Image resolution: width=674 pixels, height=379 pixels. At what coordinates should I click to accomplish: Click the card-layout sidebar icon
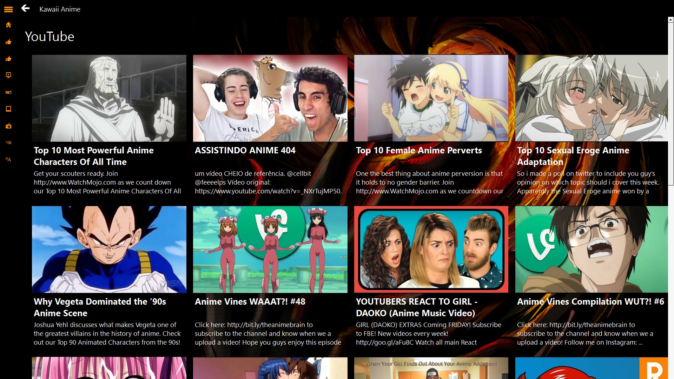8,92
